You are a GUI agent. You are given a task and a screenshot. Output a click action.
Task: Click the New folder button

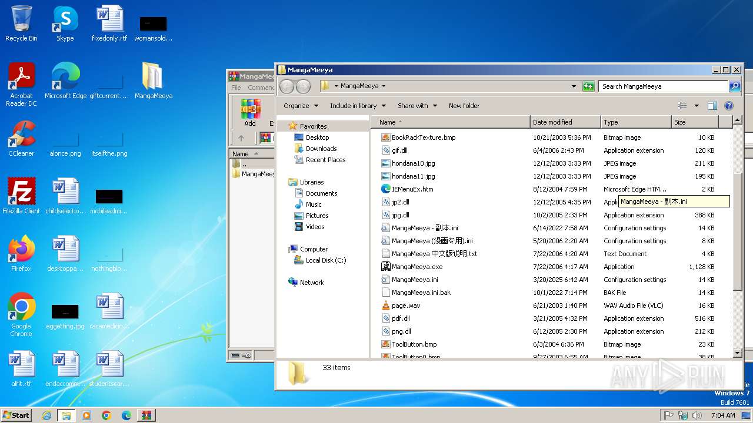tap(464, 106)
